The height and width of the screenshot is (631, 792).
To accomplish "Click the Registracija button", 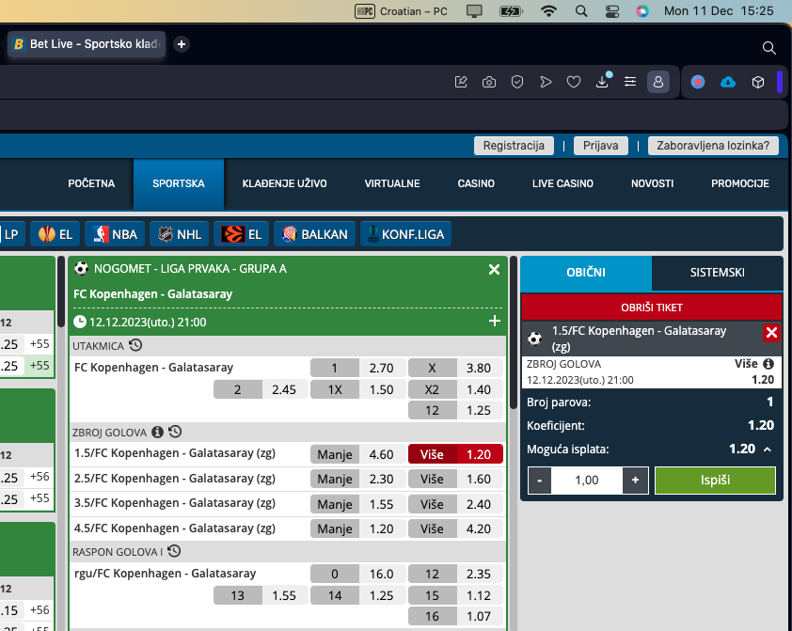I will [514, 146].
